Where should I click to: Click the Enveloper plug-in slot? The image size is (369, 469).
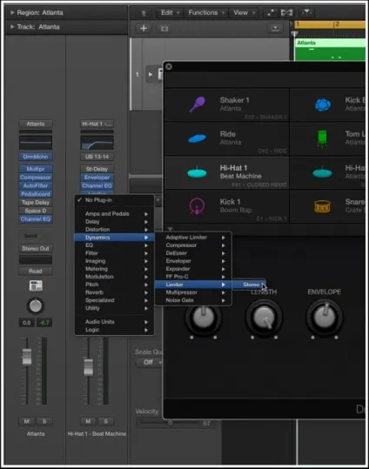point(97,178)
